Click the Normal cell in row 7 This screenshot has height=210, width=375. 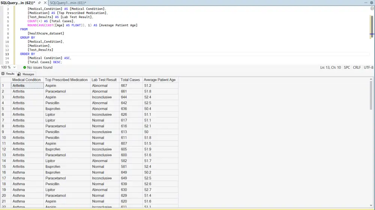click(x=105, y=120)
